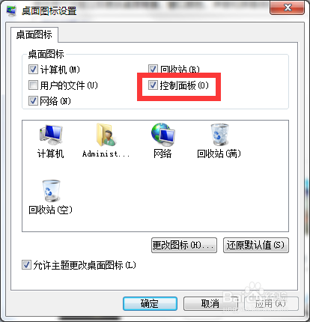The image size is (310, 322).
Task: Switch to the 桌面图标 tab
Action: (34, 34)
